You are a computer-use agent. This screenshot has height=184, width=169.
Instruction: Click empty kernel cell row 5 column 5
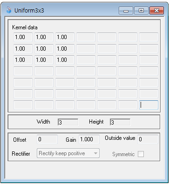pos(107,83)
